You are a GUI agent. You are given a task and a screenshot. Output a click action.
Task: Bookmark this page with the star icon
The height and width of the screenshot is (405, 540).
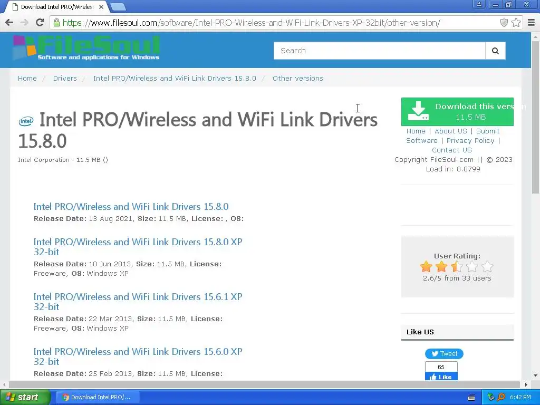516,23
